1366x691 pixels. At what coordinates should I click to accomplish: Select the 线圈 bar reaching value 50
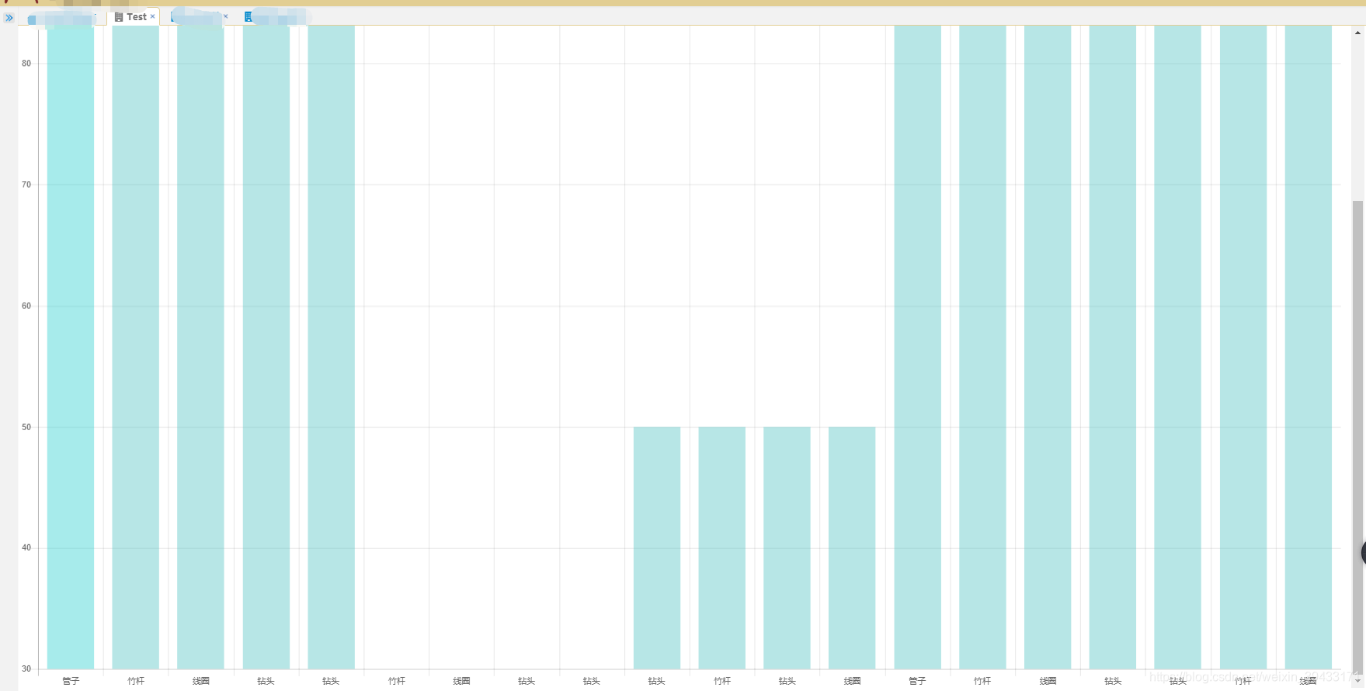(x=852, y=547)
